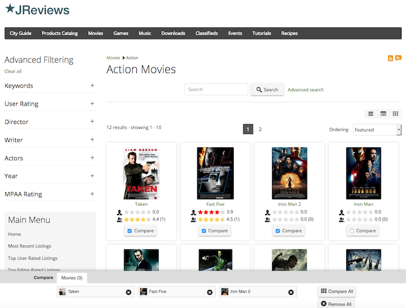Remove Iron Man 2 from compare bar
Screen dimensions: 406x308
(x=291, y=292)
